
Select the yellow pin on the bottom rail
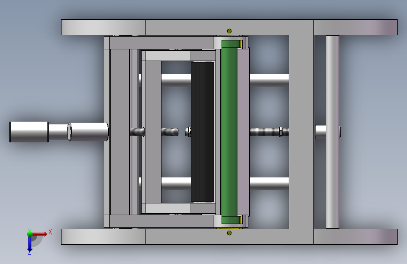[229, 233]
